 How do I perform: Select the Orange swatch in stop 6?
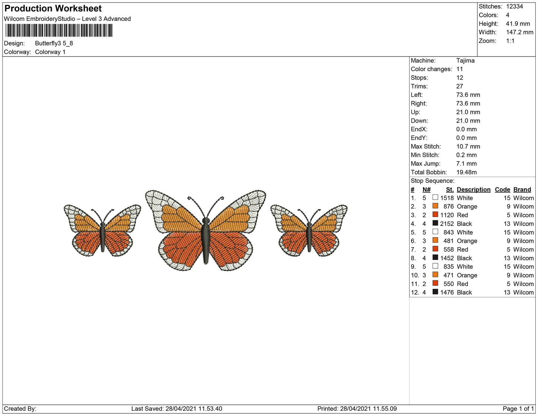coord(435,241)
